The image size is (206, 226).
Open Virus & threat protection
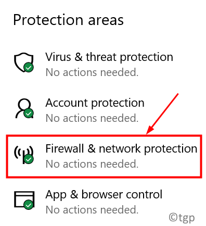(109, 57)
